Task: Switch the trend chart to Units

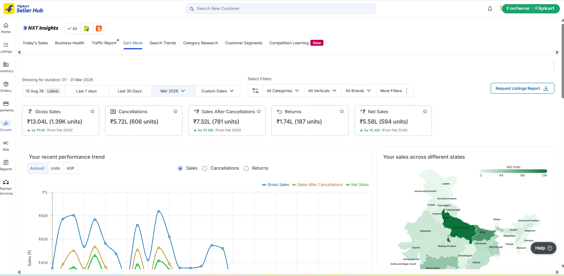Action: [x=56, y=168]
